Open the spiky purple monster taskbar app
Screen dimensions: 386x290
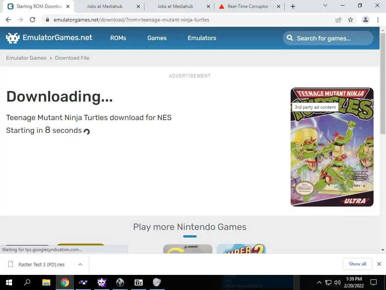[x=101, y=282]
